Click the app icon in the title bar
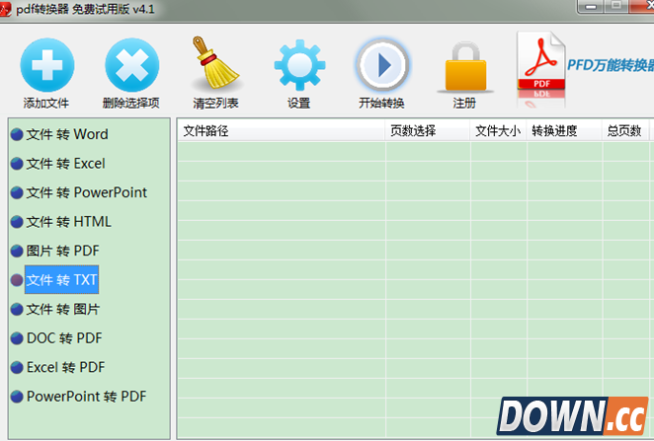Screen dimensions: 654x441 5,8
